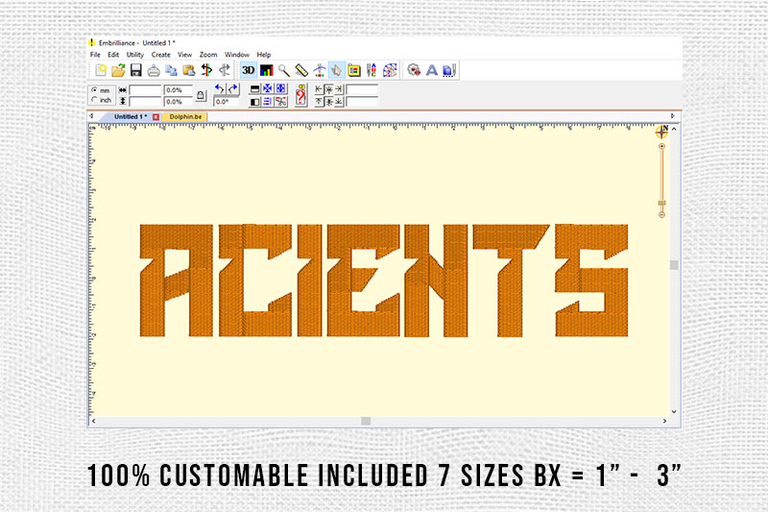
Task: Show earlier tabs with left arrow
Action: pos(91,116)
